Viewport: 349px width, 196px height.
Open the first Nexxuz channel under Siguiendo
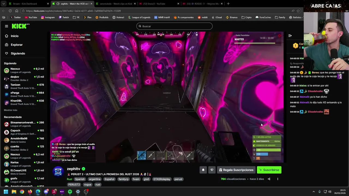coord(24,71)
